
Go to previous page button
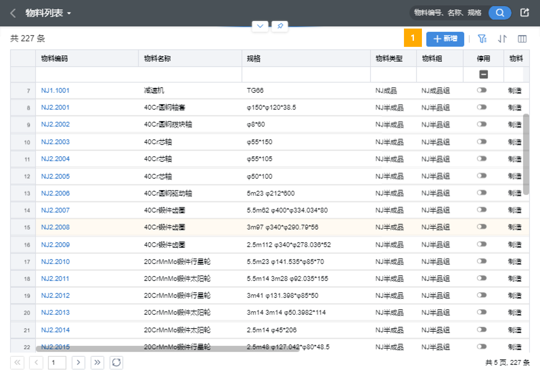[36, 363]
